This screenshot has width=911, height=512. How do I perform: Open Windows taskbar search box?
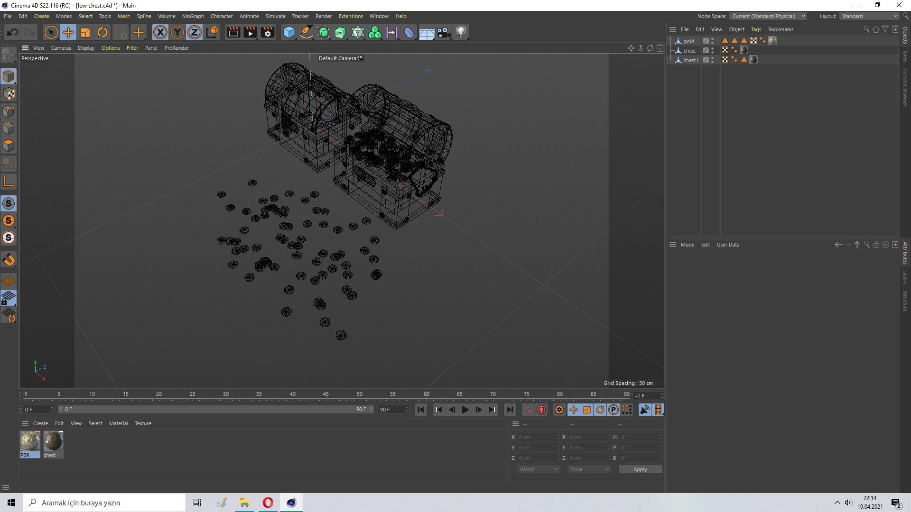coord(105,503)
